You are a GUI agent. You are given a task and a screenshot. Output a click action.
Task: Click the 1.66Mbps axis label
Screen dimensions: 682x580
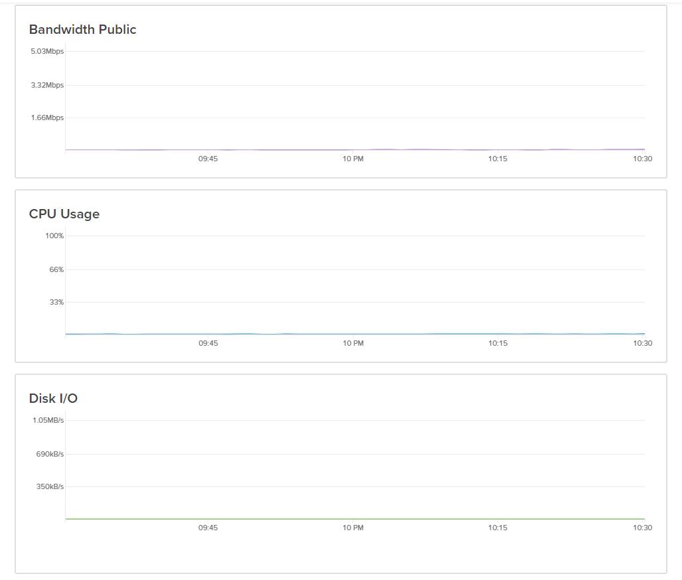pyautogui.click(x=47, y=118)
